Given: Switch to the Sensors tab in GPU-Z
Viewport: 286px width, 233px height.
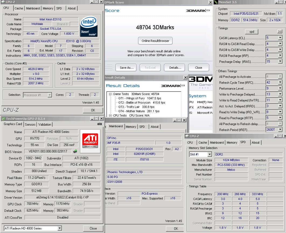Looking at the screenshot, I should pos(30,125).
